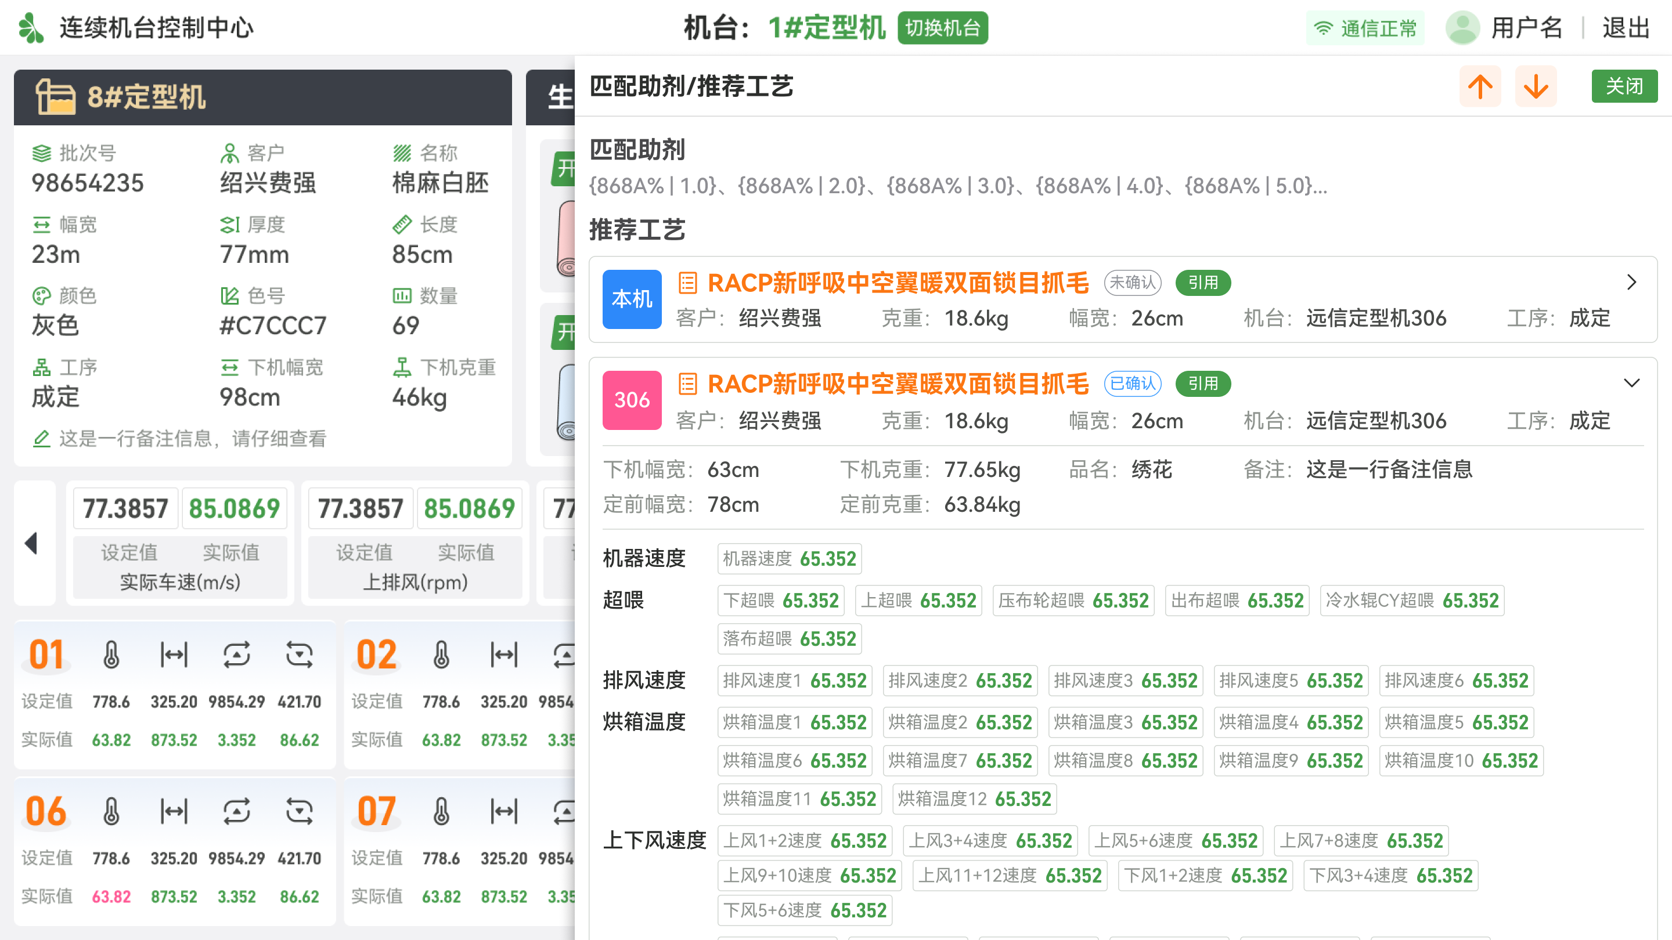Viewport: 1672px width, 940px height.
Task: Click zone 01 width icon
Action: coord(174,655)
